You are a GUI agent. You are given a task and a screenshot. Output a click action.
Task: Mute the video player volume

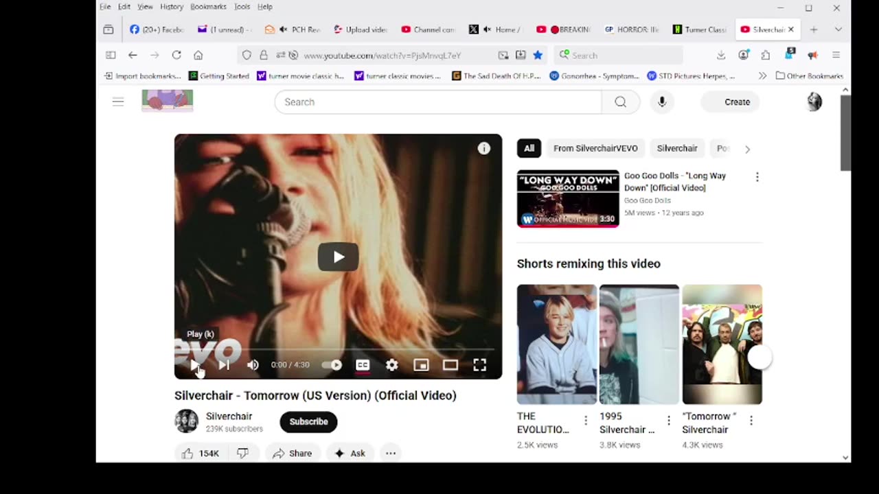[x=253, y=365]
